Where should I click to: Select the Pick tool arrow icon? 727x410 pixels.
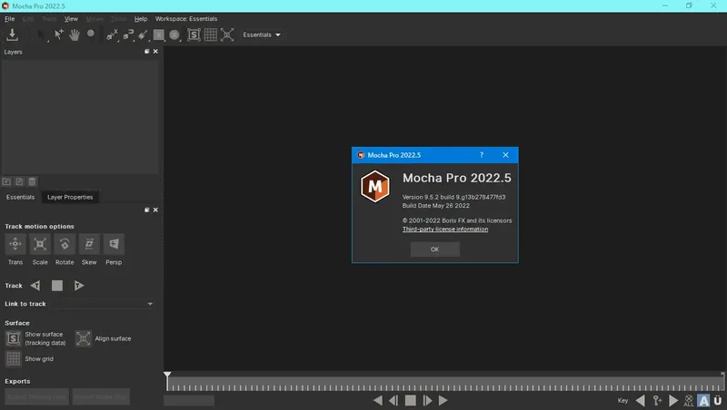point(41,35)
